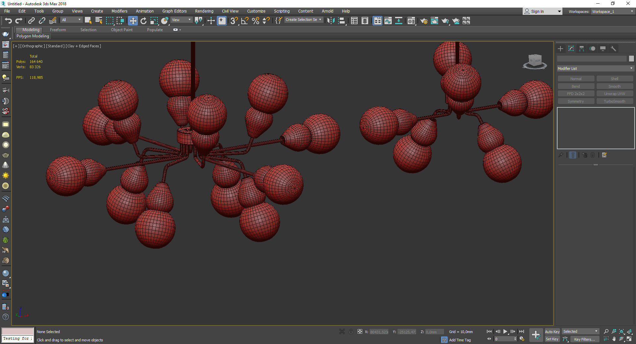
Task: Activate the Select and Scale tool
Action: (x=154, y=21)
